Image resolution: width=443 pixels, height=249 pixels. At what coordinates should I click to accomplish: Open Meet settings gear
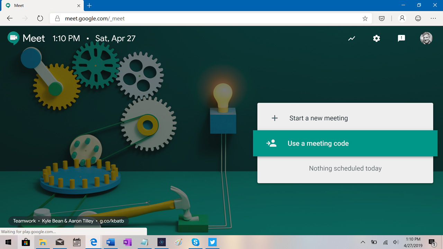(x=377, y=38)
